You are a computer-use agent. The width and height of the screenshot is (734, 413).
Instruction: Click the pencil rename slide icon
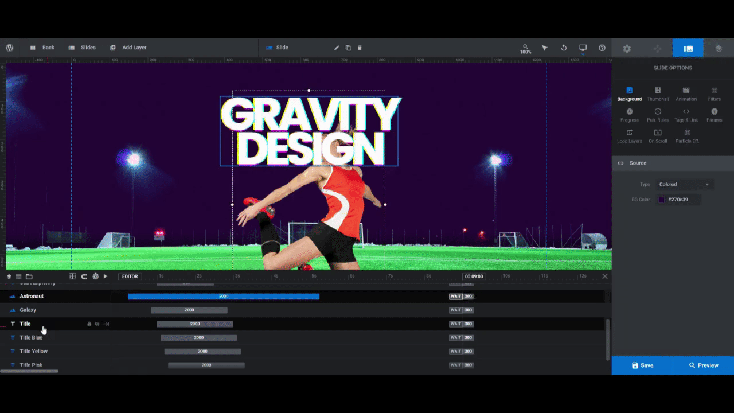[x=337, y=48]
